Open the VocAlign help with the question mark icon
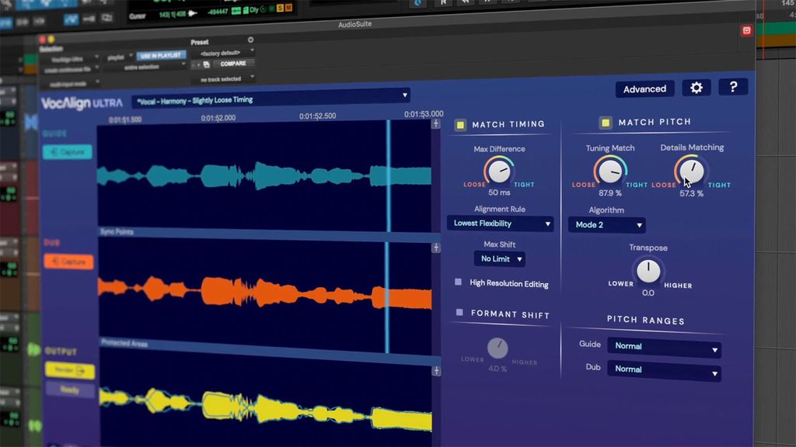The image size is (796, 447). tap(733, 87)
